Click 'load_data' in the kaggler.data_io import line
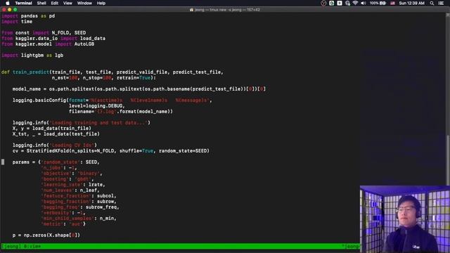The width and height of the screenshot is (450, 253). [x=93, y=39]
